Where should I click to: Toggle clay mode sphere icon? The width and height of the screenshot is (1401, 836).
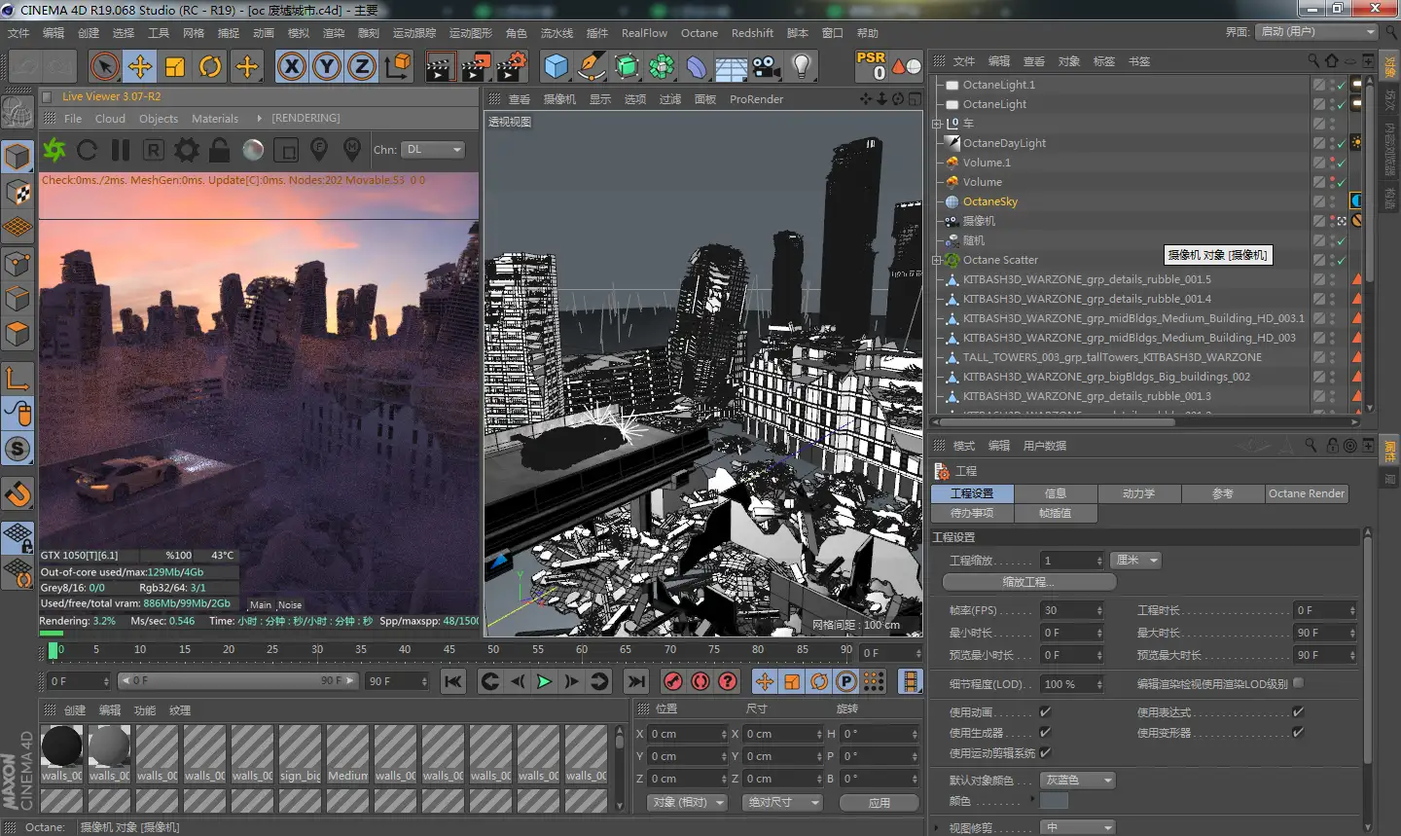[x=253, y=150]
